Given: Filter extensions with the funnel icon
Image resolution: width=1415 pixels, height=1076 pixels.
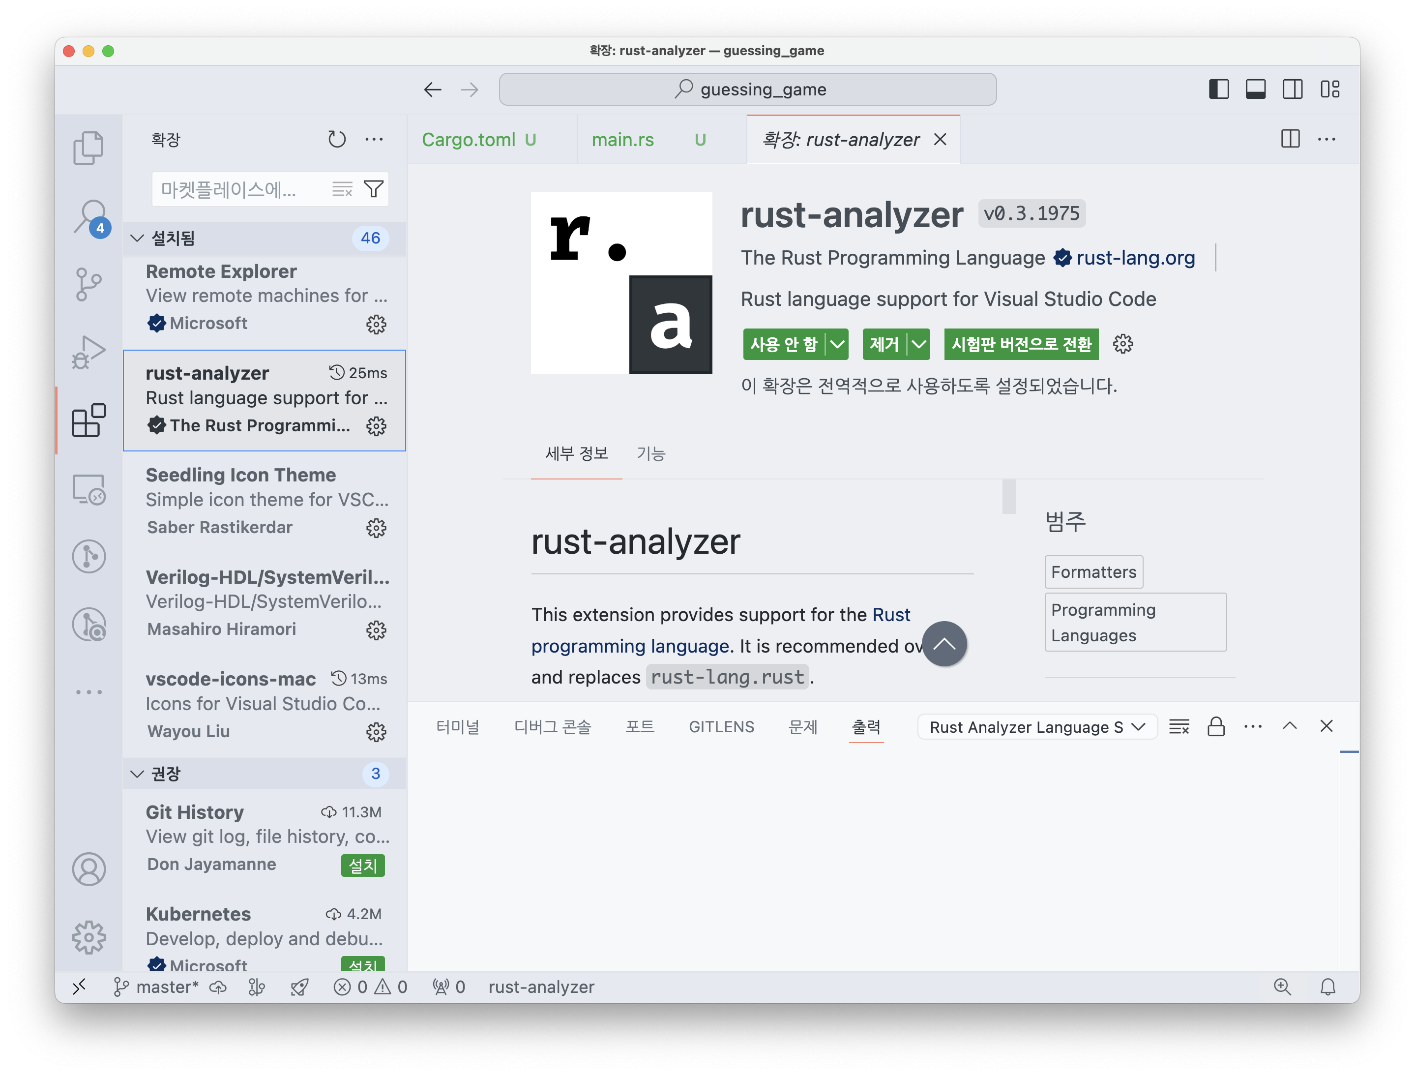Looking at the screenshot, I should (374, 189).
